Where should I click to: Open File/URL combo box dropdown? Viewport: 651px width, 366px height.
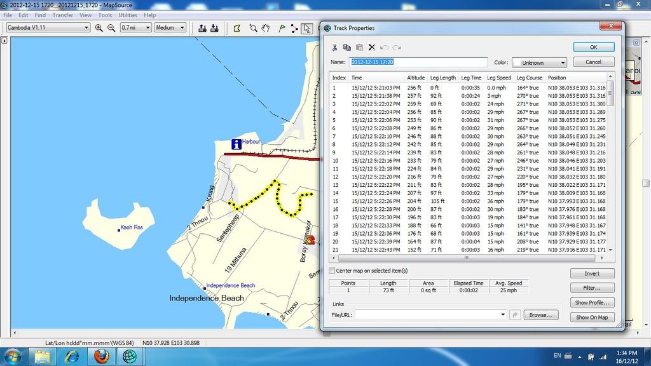(x=503, y=315)
